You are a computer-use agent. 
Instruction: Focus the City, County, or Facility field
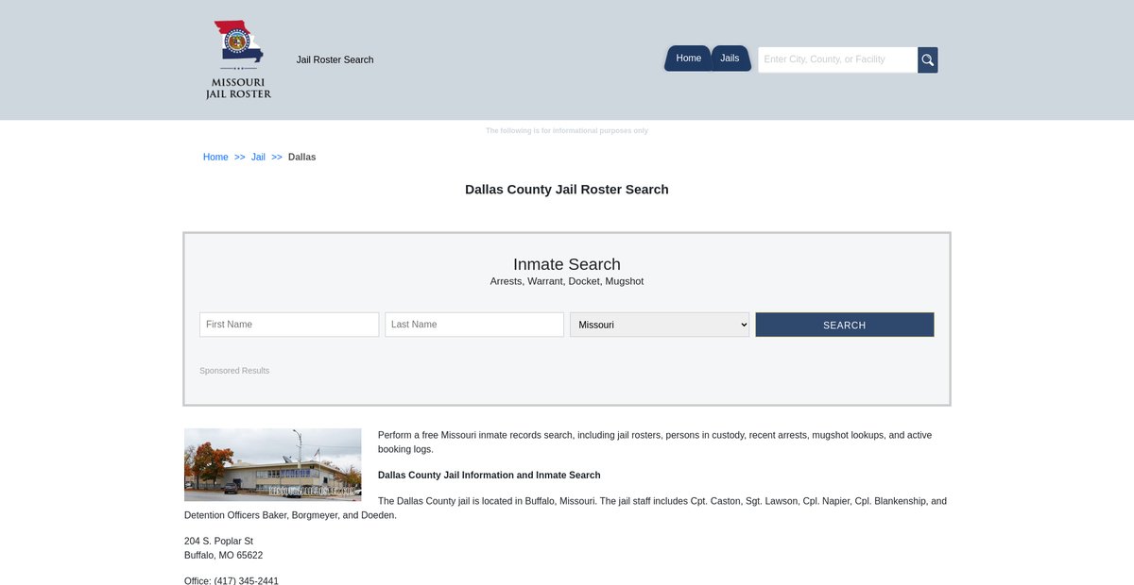(837, 60)
